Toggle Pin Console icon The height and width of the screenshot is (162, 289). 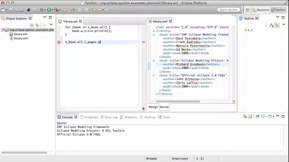coord(257,117)
